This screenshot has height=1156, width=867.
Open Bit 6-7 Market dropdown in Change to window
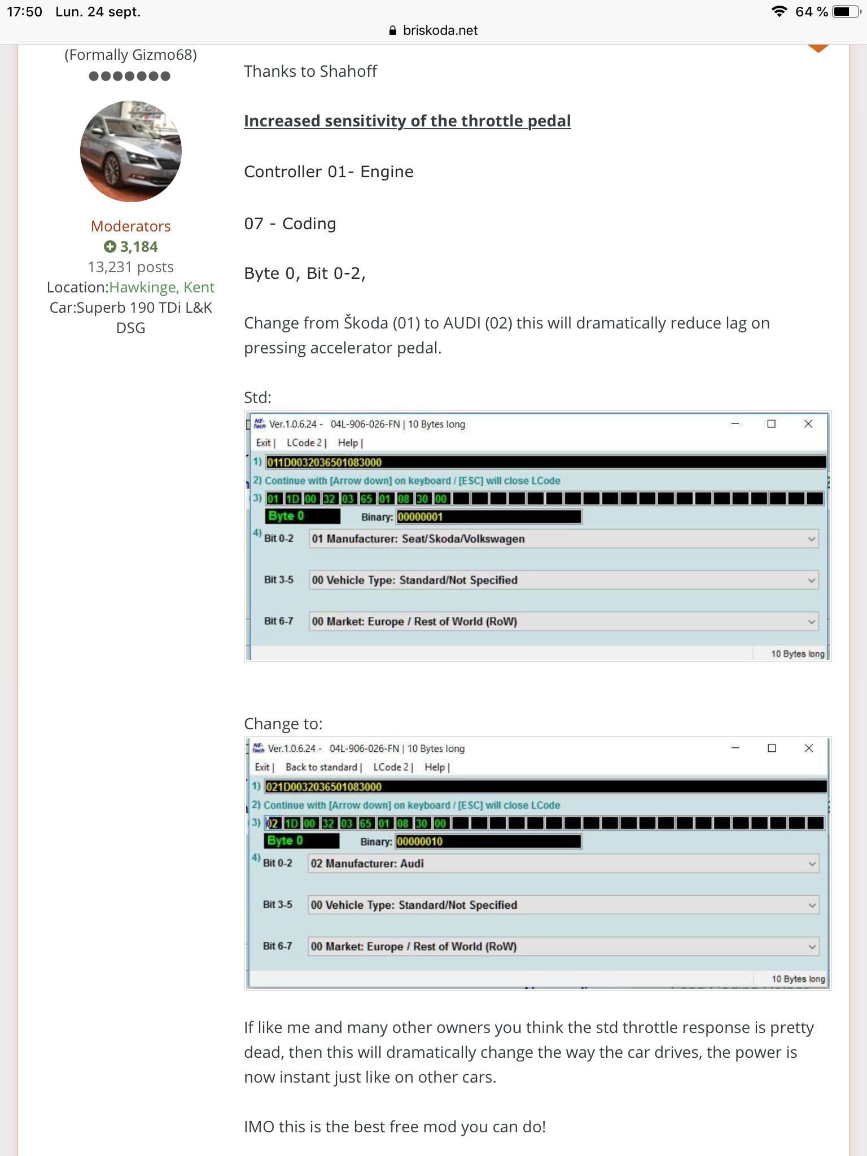click(x=563, y=947)
